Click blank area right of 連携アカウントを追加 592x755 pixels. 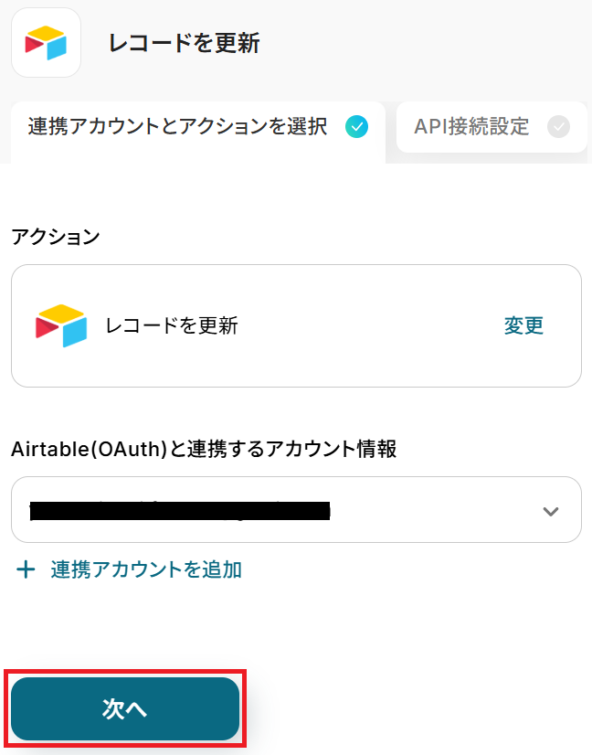tap(411, 570)
